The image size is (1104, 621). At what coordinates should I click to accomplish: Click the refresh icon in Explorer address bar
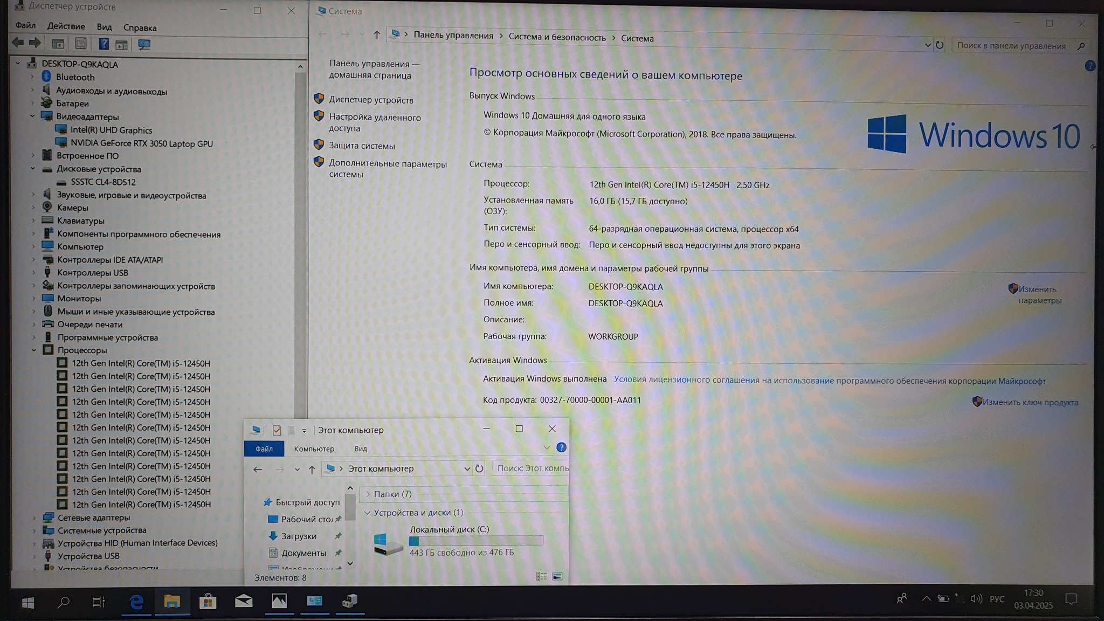[479, 468]
